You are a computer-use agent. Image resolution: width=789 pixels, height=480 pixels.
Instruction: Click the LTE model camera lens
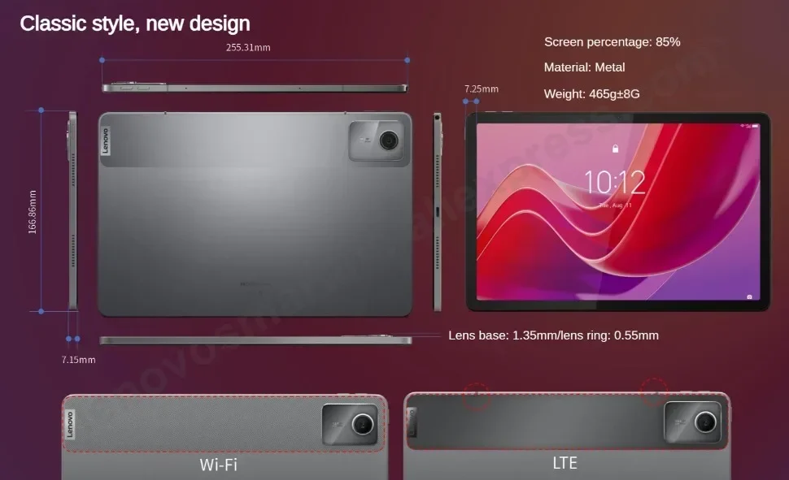(705, 422)
